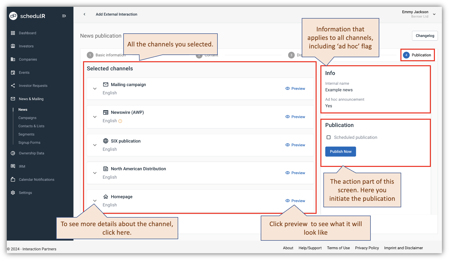451x260 pixels.
Task: Preview the Mailing campaign channel
Action: pyautogui.click(x=295, y=89)
